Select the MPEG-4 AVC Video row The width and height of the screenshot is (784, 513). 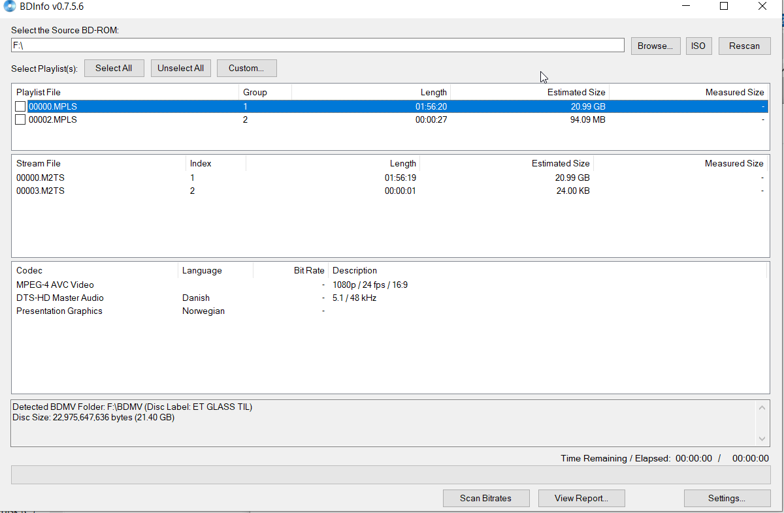[x=390, y=285]
